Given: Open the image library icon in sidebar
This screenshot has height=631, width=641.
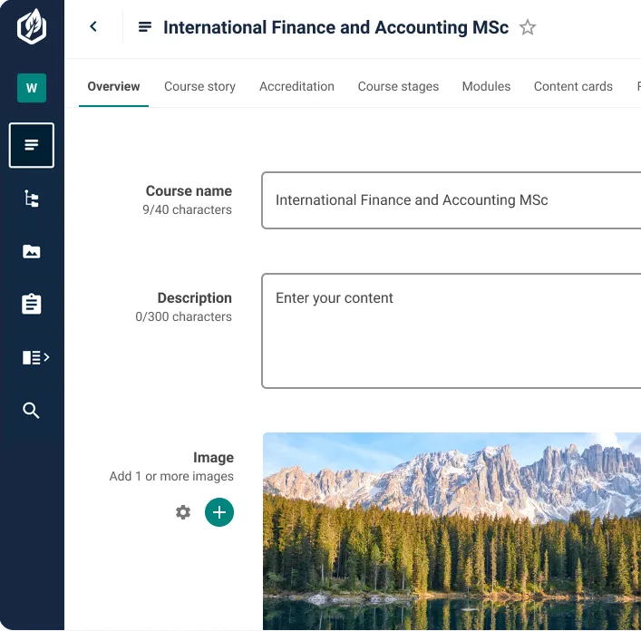Looking at the screenshot, I should click(32, 252).
